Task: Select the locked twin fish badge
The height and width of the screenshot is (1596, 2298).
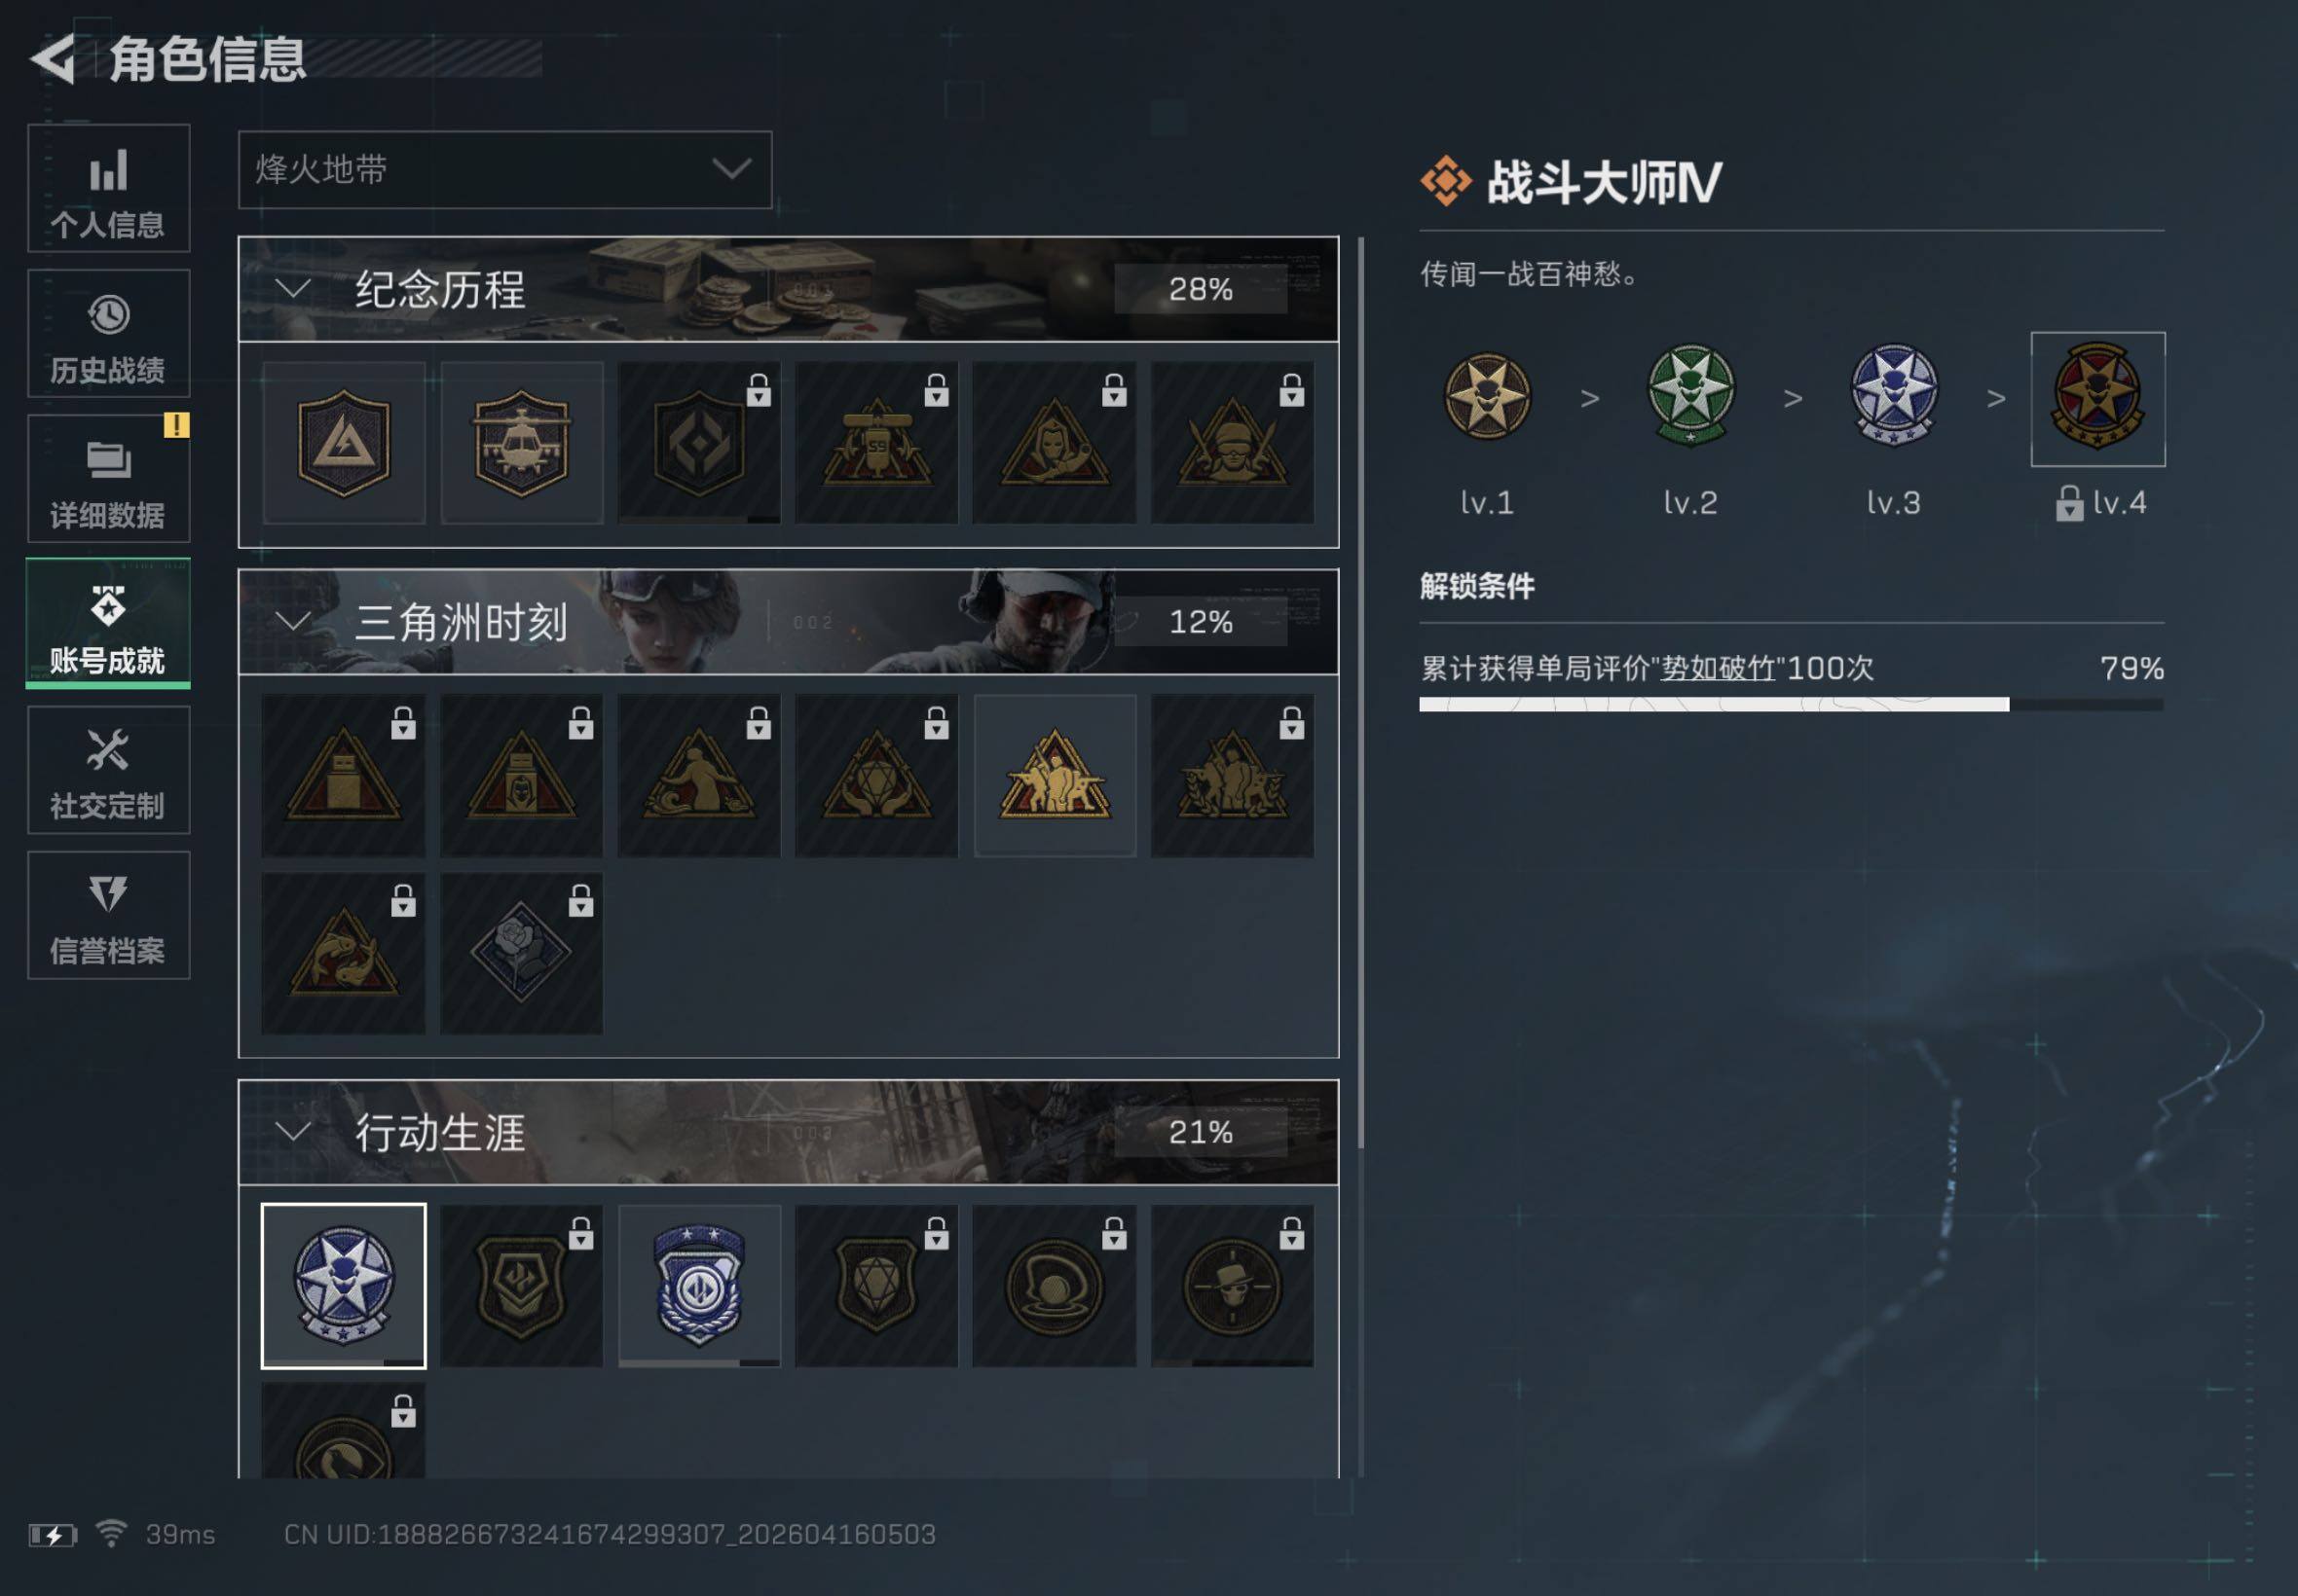Action: click(343, 953)
